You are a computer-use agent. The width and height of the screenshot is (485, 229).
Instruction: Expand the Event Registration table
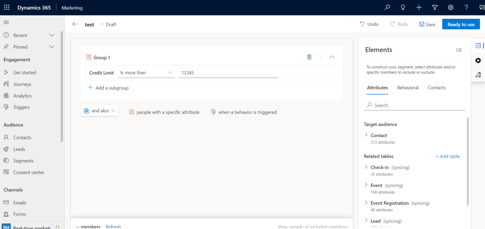366,203
